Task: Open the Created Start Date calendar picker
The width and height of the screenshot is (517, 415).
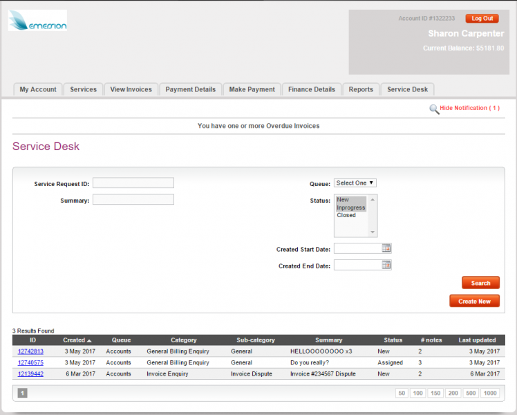Action: (386, 248)
